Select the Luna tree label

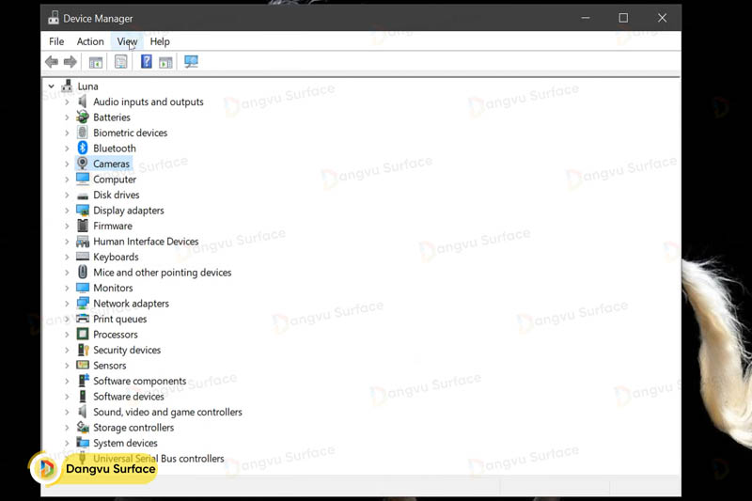(x=87, y=86)
